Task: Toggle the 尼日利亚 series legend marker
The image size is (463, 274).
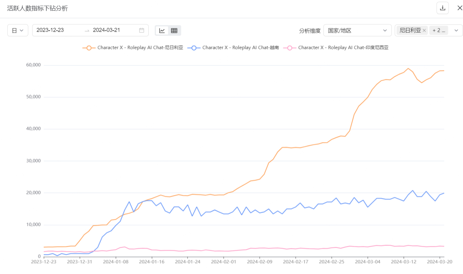Action: click(x=89, y=48)
